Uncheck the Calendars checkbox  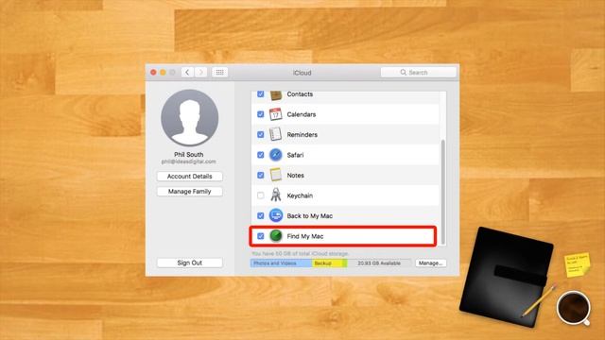pyautogui.click(x=261, y=114)
